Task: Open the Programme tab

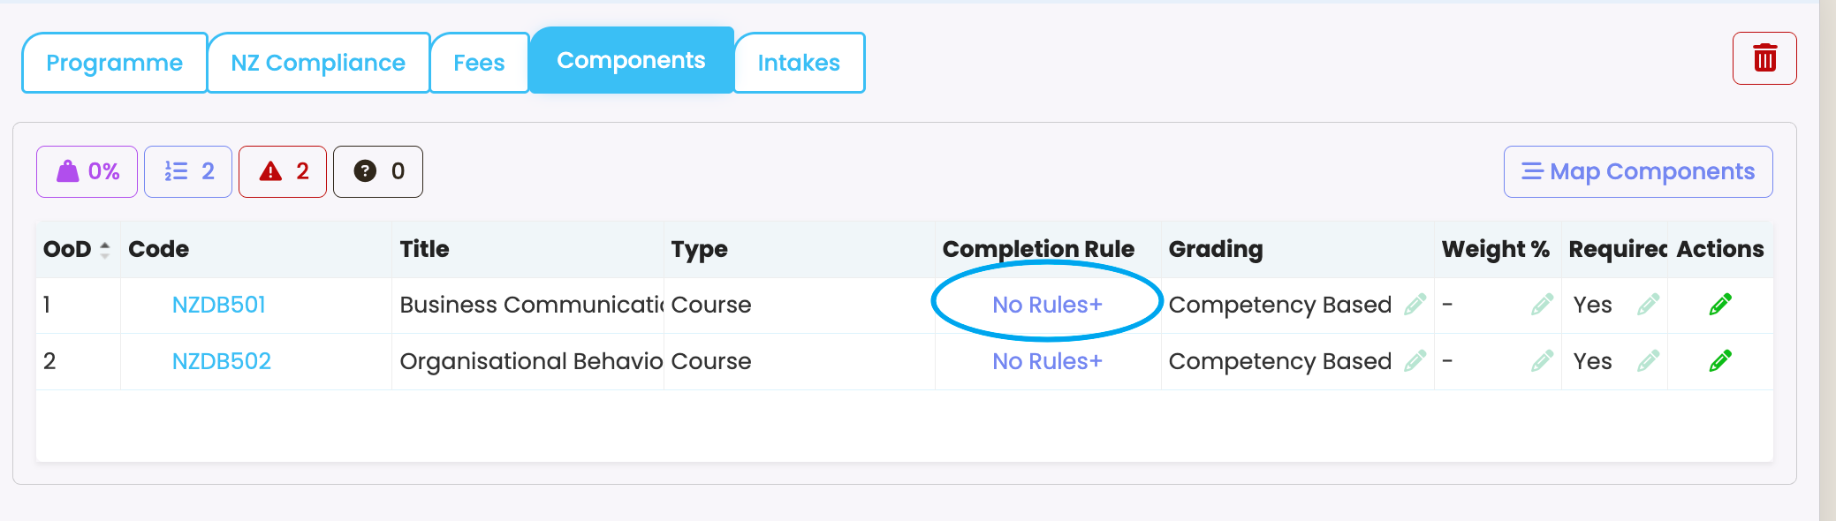Action: click(x=115, y=63)
